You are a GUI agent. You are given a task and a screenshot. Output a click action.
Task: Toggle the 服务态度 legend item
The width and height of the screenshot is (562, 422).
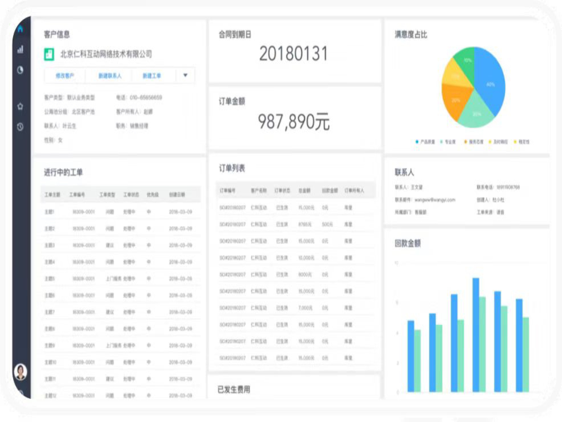pos(474,142)
